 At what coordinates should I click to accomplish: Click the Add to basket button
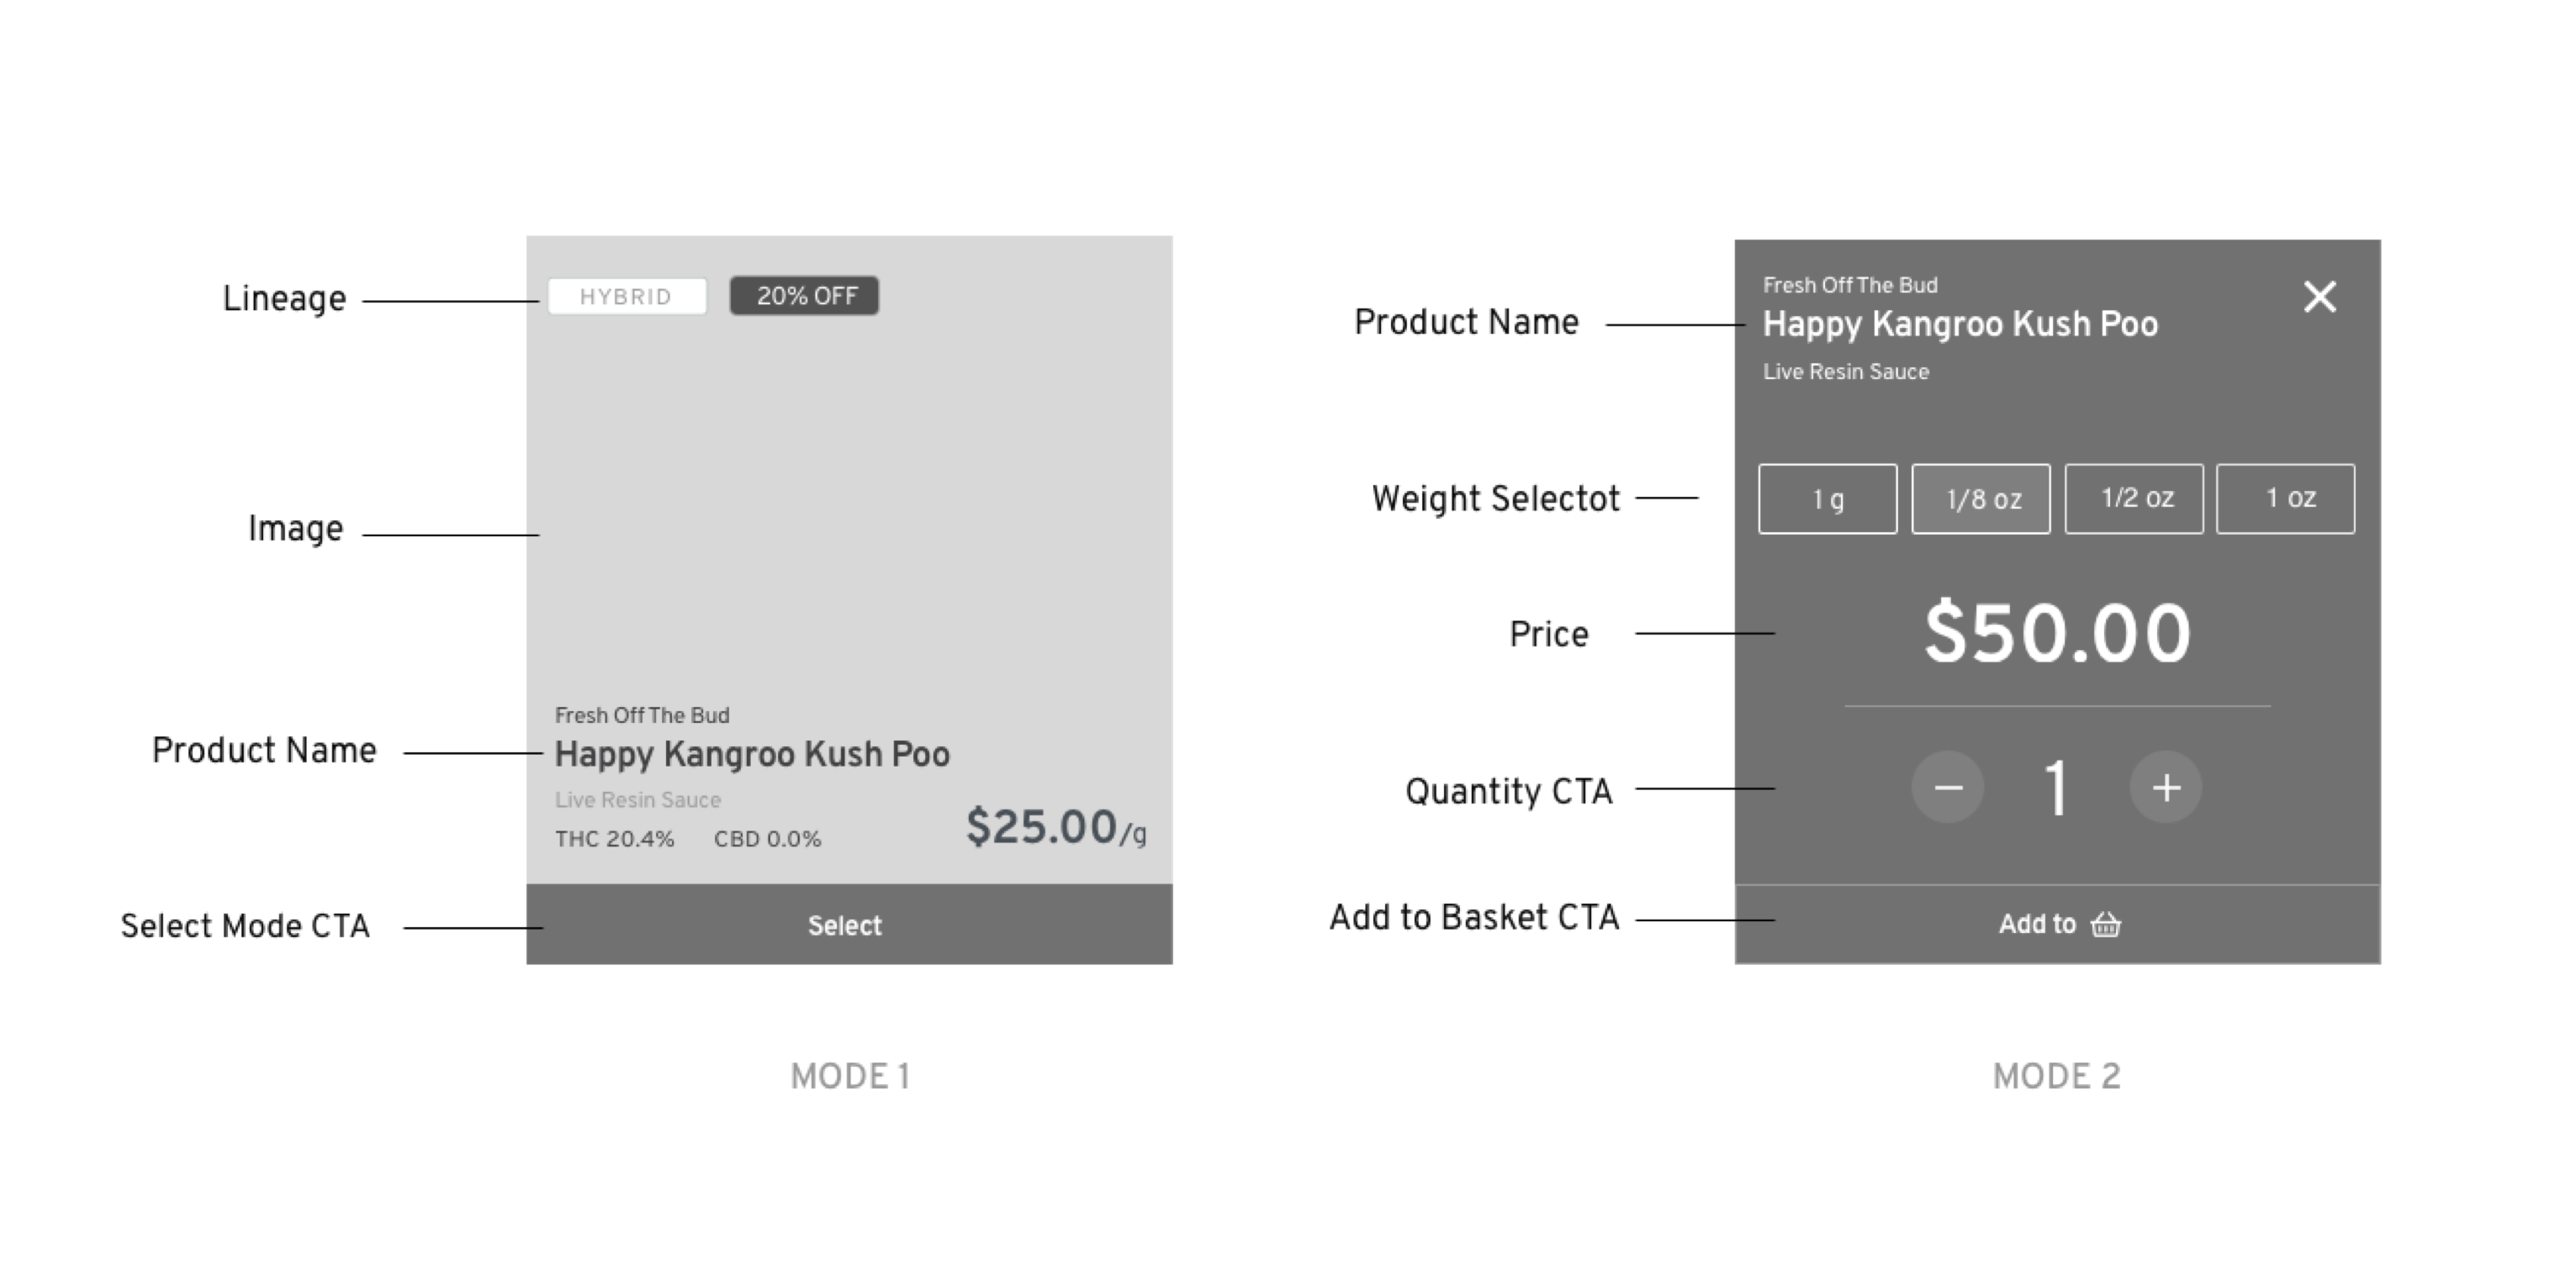[x=2057, y=925]
